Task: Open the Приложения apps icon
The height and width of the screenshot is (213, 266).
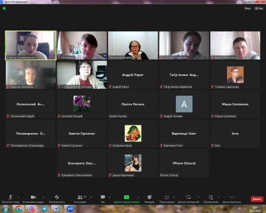Action: (167, 199)
